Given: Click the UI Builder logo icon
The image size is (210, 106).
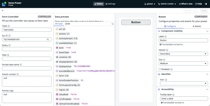Looking at the screenshot, I should coord(4,4).
